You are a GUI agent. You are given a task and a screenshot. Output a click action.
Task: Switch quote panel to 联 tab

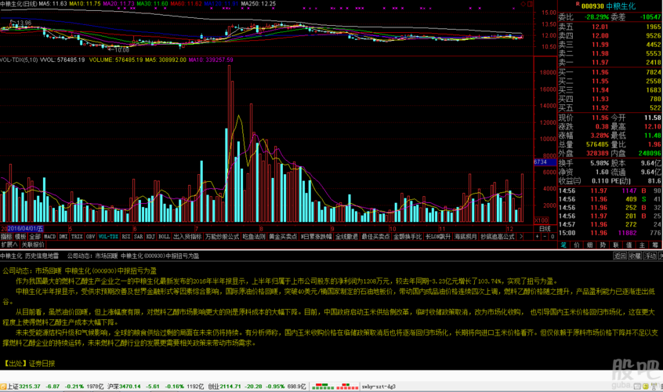click(x=616, y=245)
